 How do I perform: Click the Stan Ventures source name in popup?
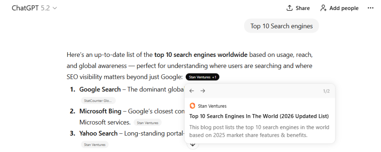pos(212,106)
